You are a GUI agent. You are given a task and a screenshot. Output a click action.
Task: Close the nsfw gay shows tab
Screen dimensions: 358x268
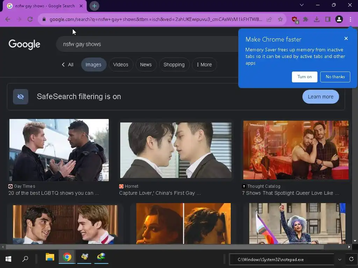pyautogui.click(x=81, y=6)
